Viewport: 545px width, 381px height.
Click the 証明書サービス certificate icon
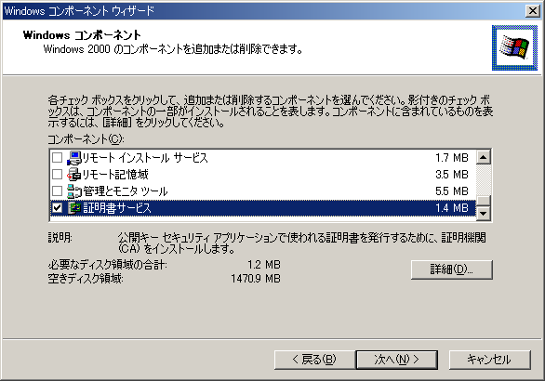click(x=74, y=208)
